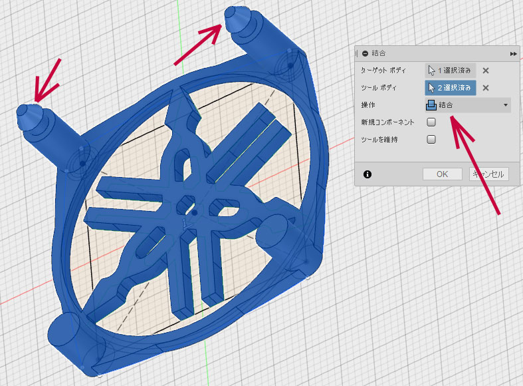Click the mounting hole below the left pin

[81, 162]
